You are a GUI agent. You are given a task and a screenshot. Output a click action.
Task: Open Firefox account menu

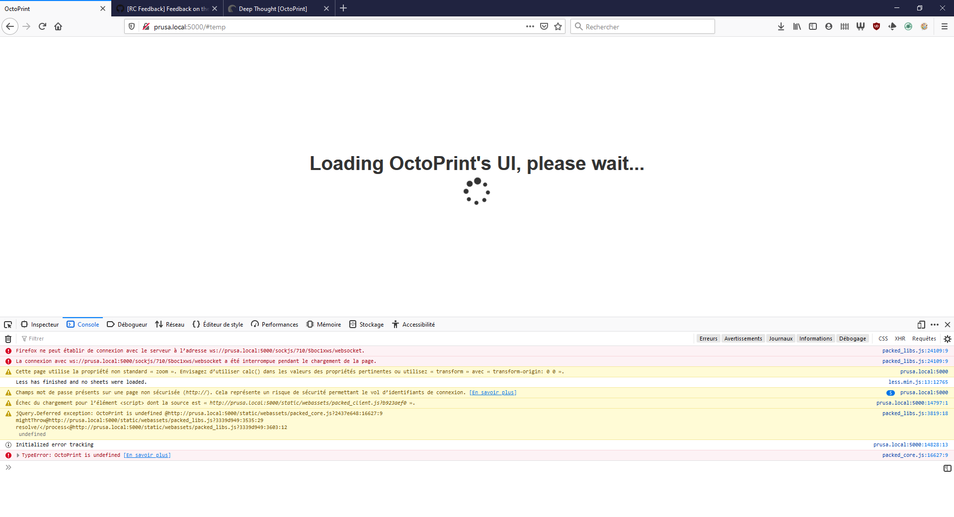(829, 26)
